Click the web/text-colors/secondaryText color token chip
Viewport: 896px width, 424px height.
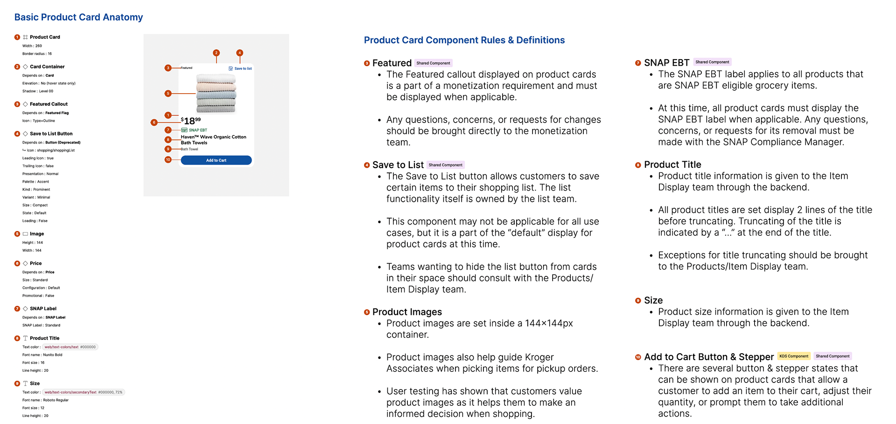[x=84, y=392]
